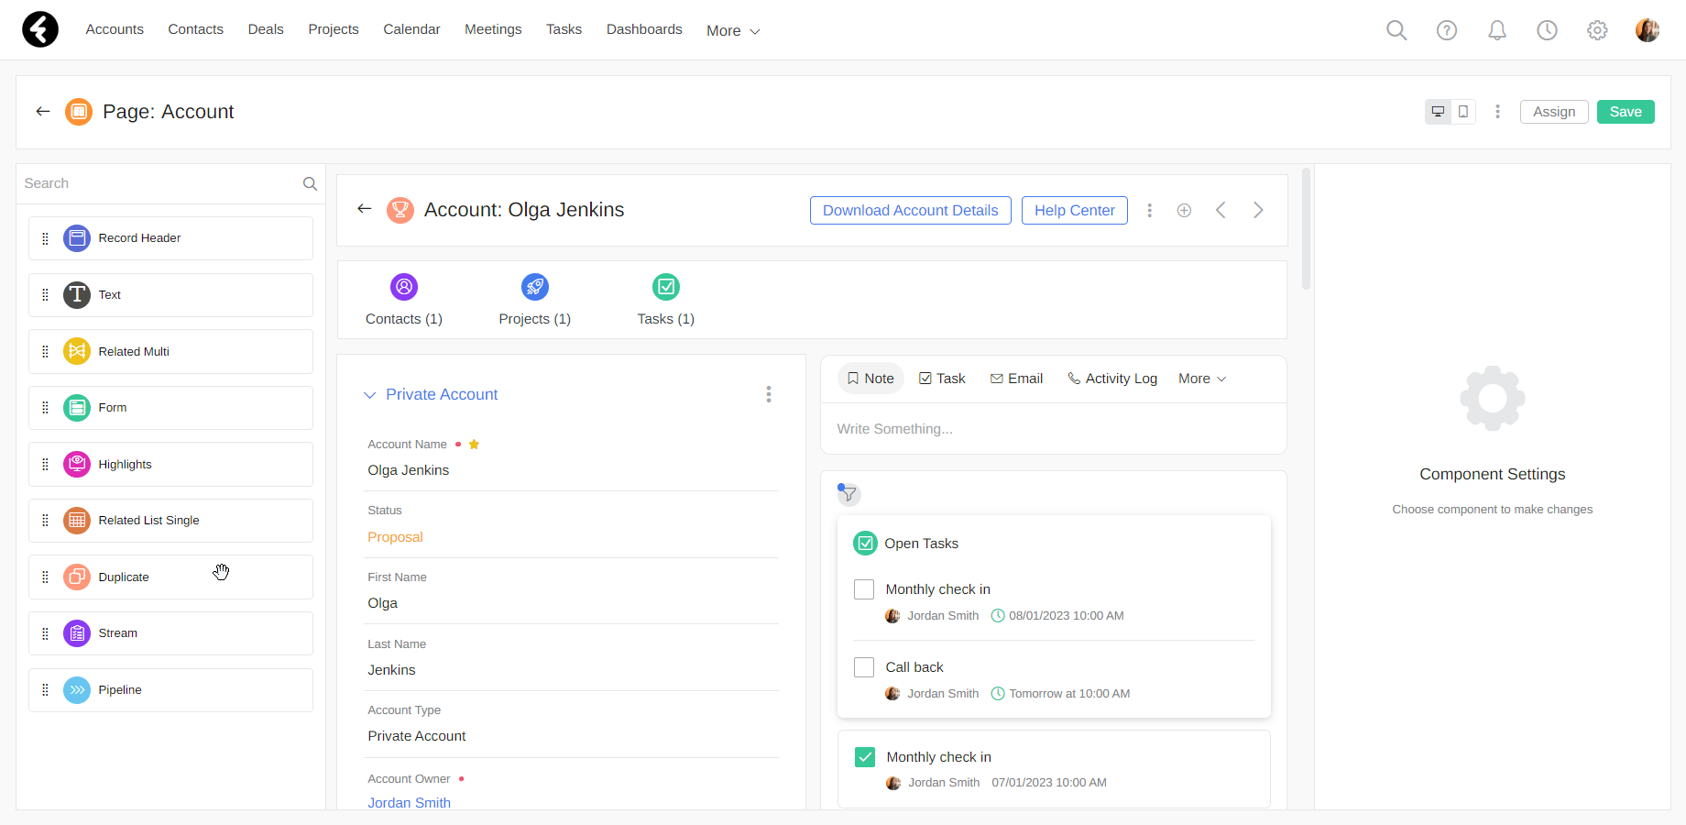
Task: Click the app logo in the top bar
Action: 40,29
